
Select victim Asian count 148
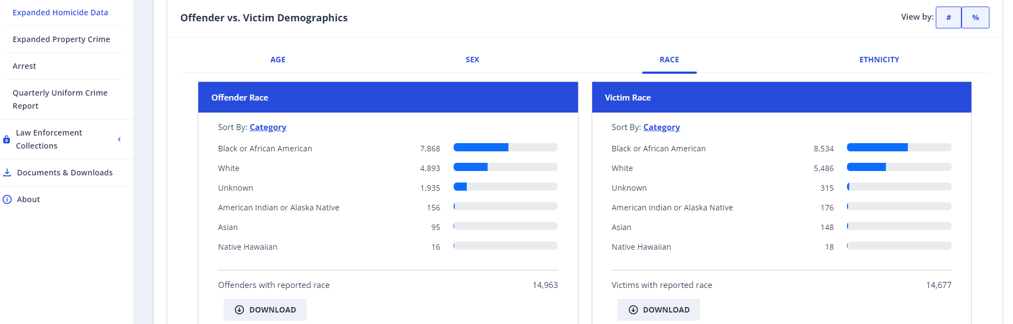click(x=827, y=227)
